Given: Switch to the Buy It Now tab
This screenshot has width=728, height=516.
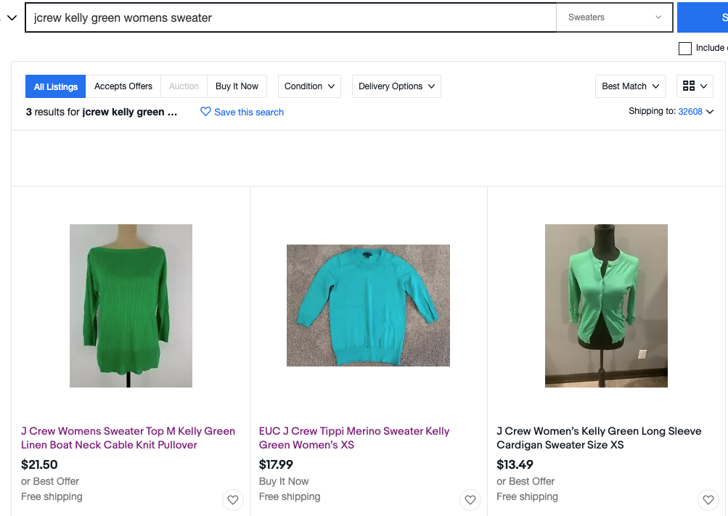Looking at the screenshot, I should tap(237, 86).
